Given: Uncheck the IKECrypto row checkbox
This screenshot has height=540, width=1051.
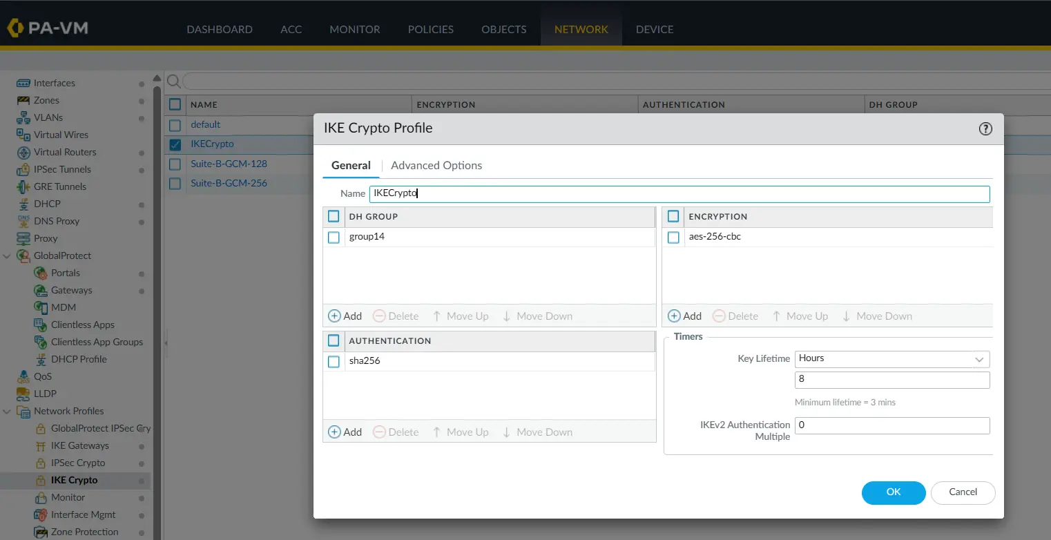Looking at the screenshot, I should 175,144.
